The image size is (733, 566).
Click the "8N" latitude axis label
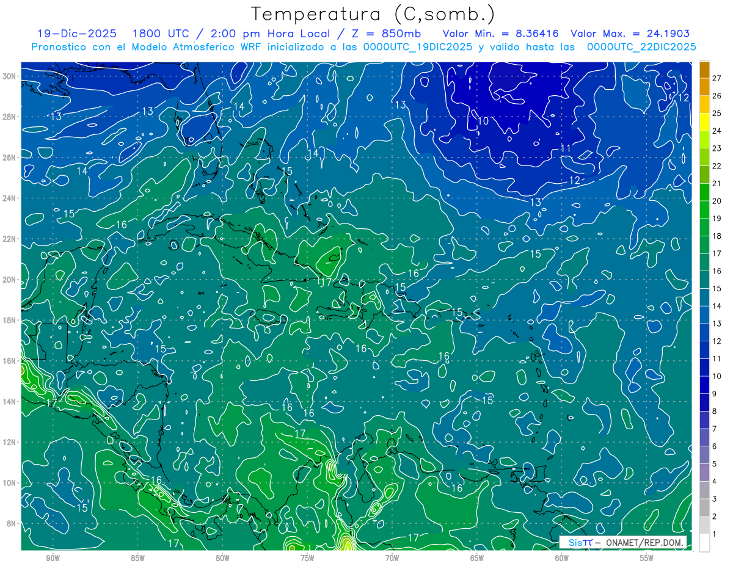pos(12,523)
